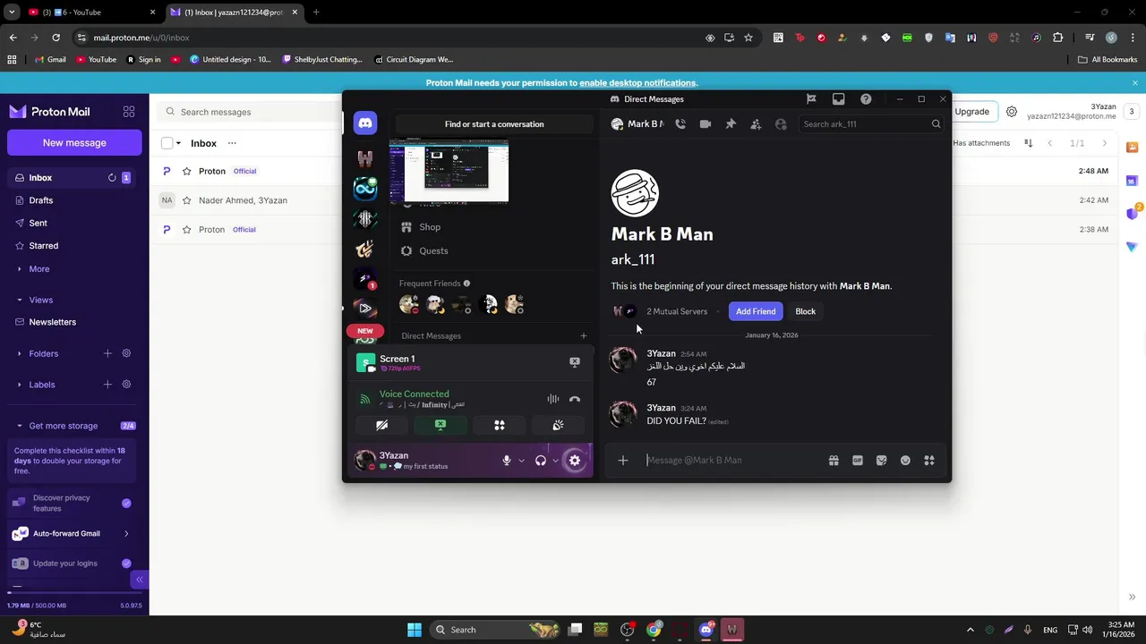Create a new Direct Message with plus
Screen dimensions: 1146x644
pyautogui.click(x=584, y=336)
